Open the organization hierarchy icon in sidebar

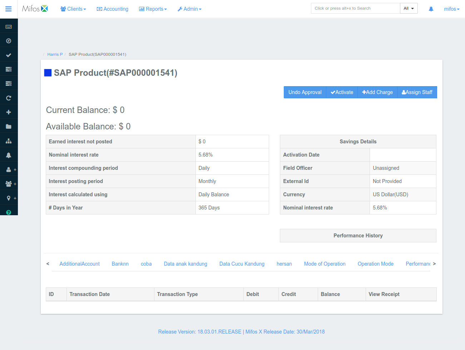9,140
